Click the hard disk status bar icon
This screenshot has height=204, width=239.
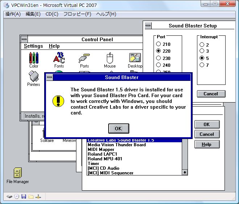9,196
